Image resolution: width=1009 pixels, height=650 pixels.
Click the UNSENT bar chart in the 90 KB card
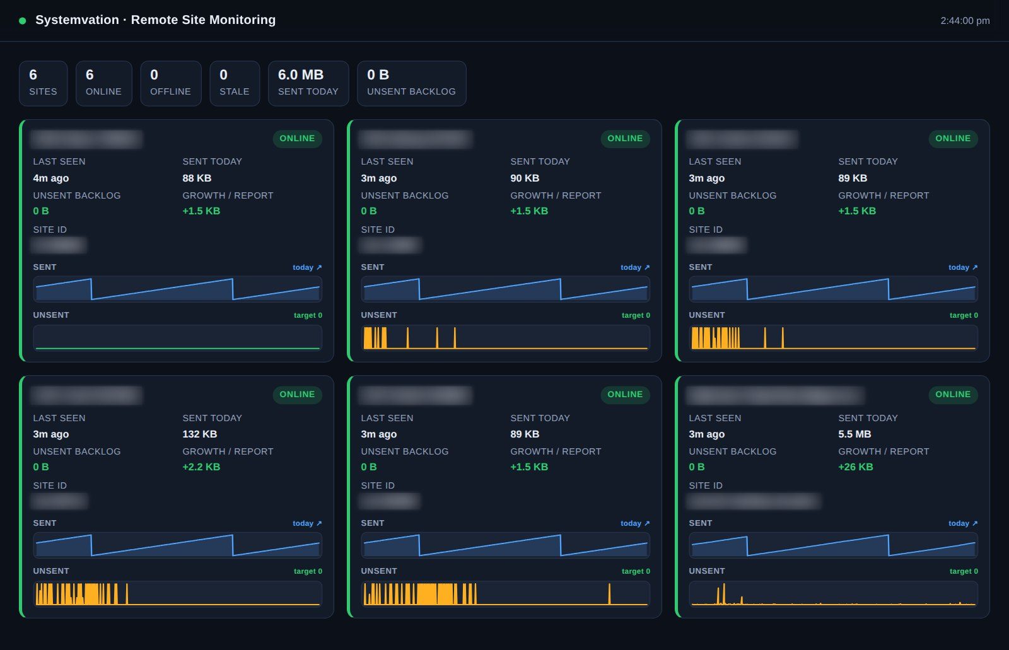(505, 338)
